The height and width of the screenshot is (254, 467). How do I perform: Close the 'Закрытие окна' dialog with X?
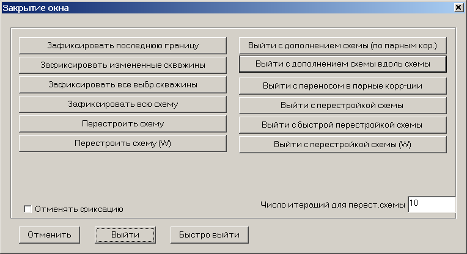pos(458,7)
